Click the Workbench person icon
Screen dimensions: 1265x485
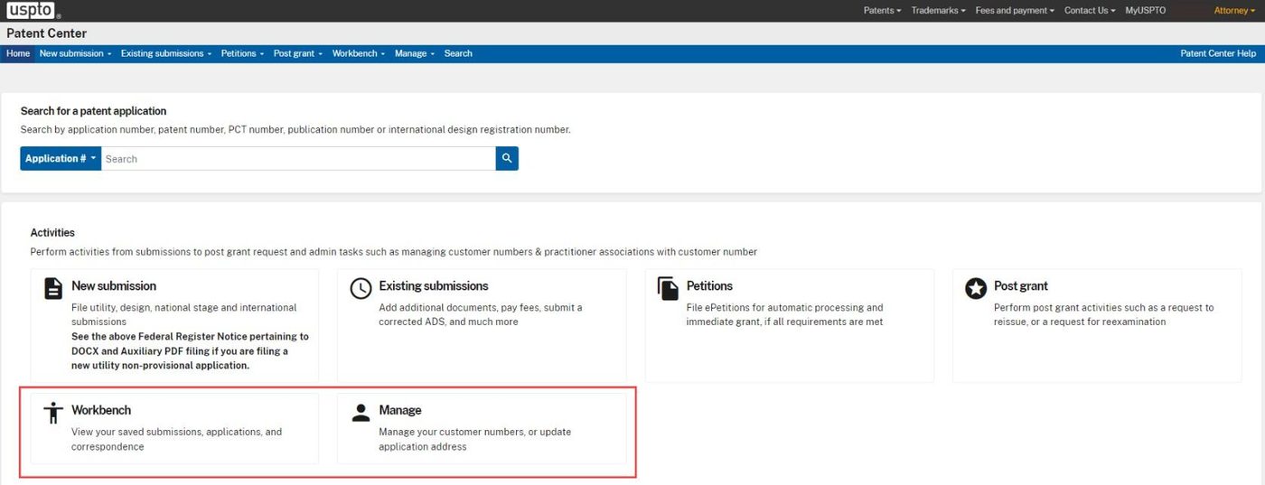coord(53,413)
